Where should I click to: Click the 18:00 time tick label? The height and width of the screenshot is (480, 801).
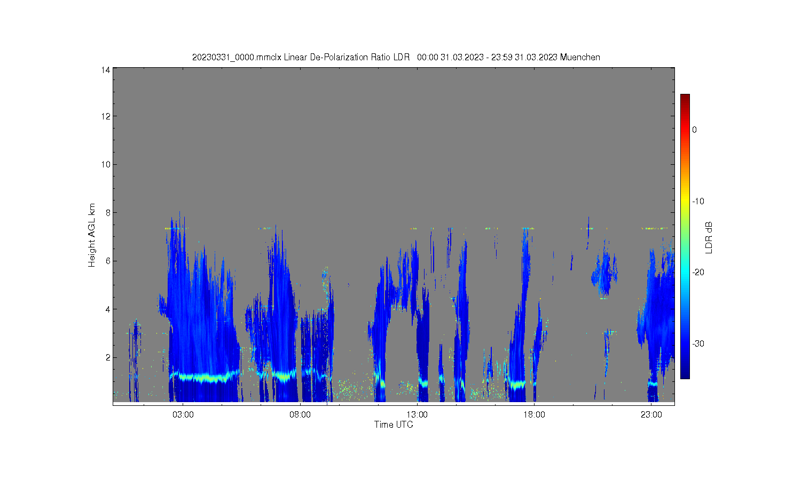[x=534, y=415]
